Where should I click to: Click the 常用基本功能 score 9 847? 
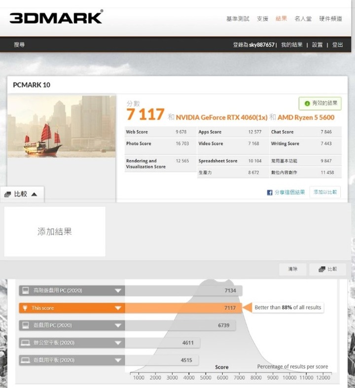click(x=326, y=161)
